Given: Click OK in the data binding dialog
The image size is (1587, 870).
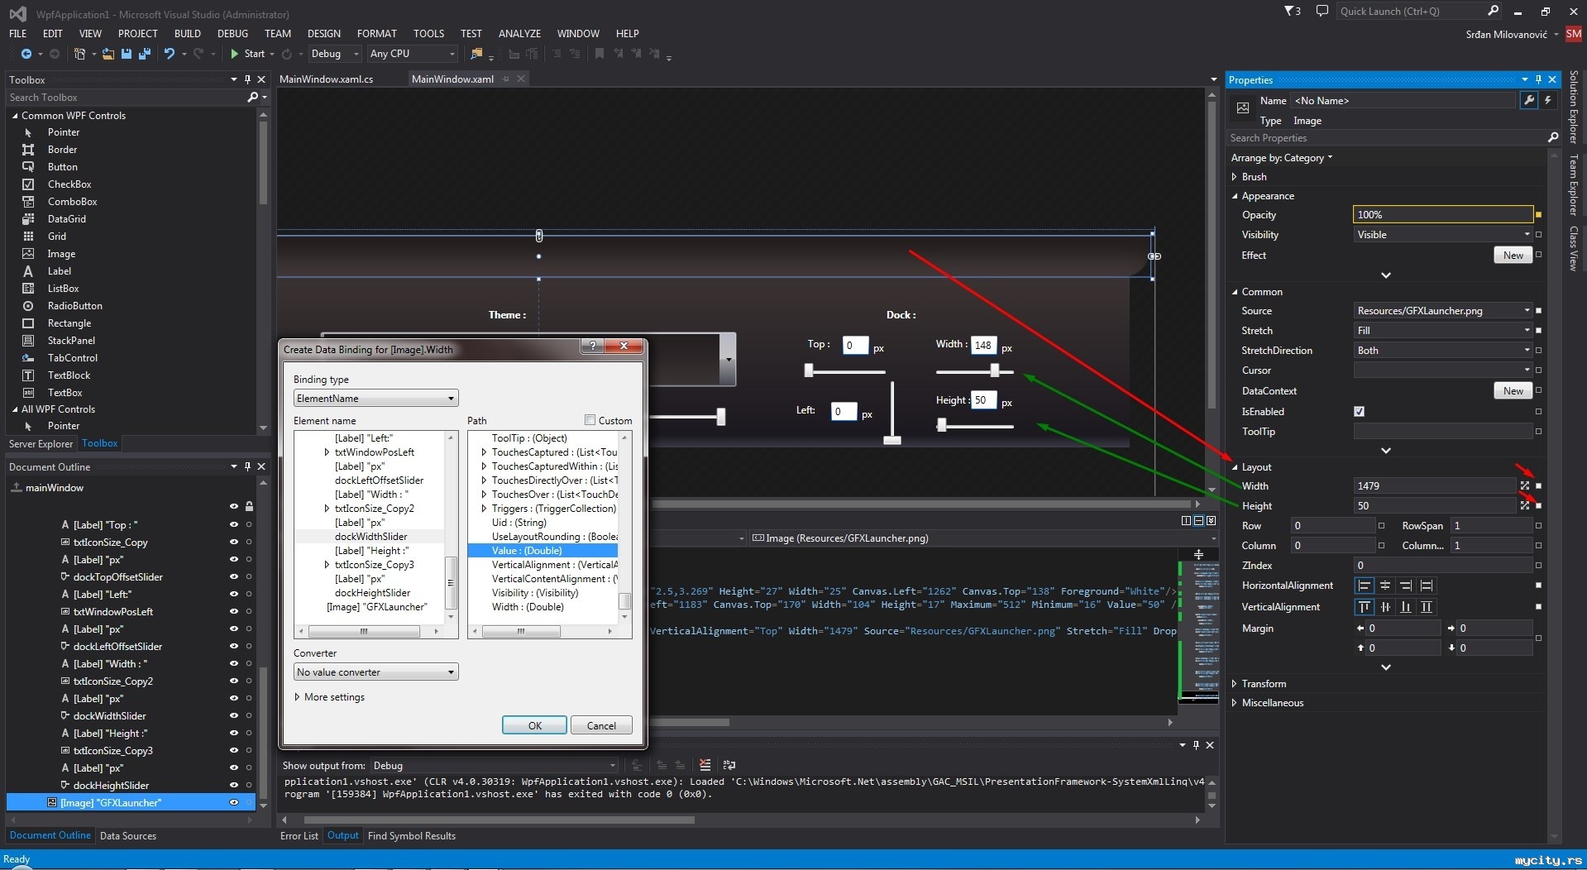Looking at the screenshot, I should pyautogui.click(x=534, y=725).
